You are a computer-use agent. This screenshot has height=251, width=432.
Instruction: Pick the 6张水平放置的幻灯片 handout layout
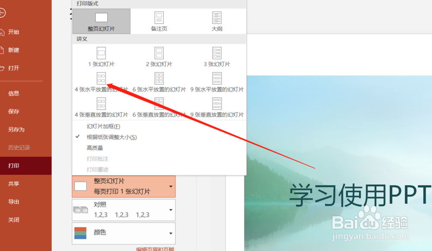point(159,82)
